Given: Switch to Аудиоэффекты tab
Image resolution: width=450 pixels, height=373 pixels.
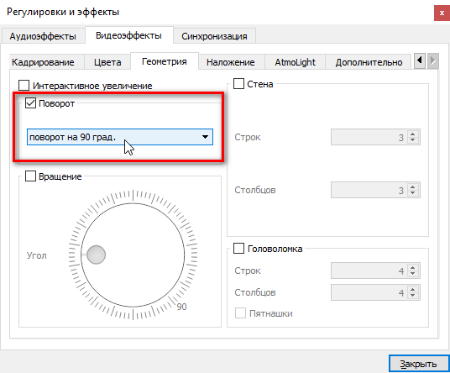Looking at the screenshot, I should tap(43, 36).
